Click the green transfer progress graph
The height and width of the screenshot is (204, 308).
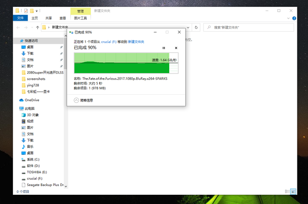(x=126, y=63)
